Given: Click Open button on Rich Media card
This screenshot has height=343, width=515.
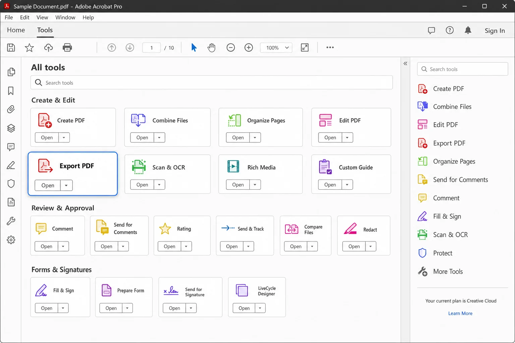Looking at the screenshot, I should pyautogui.click(x=238, y=185).
